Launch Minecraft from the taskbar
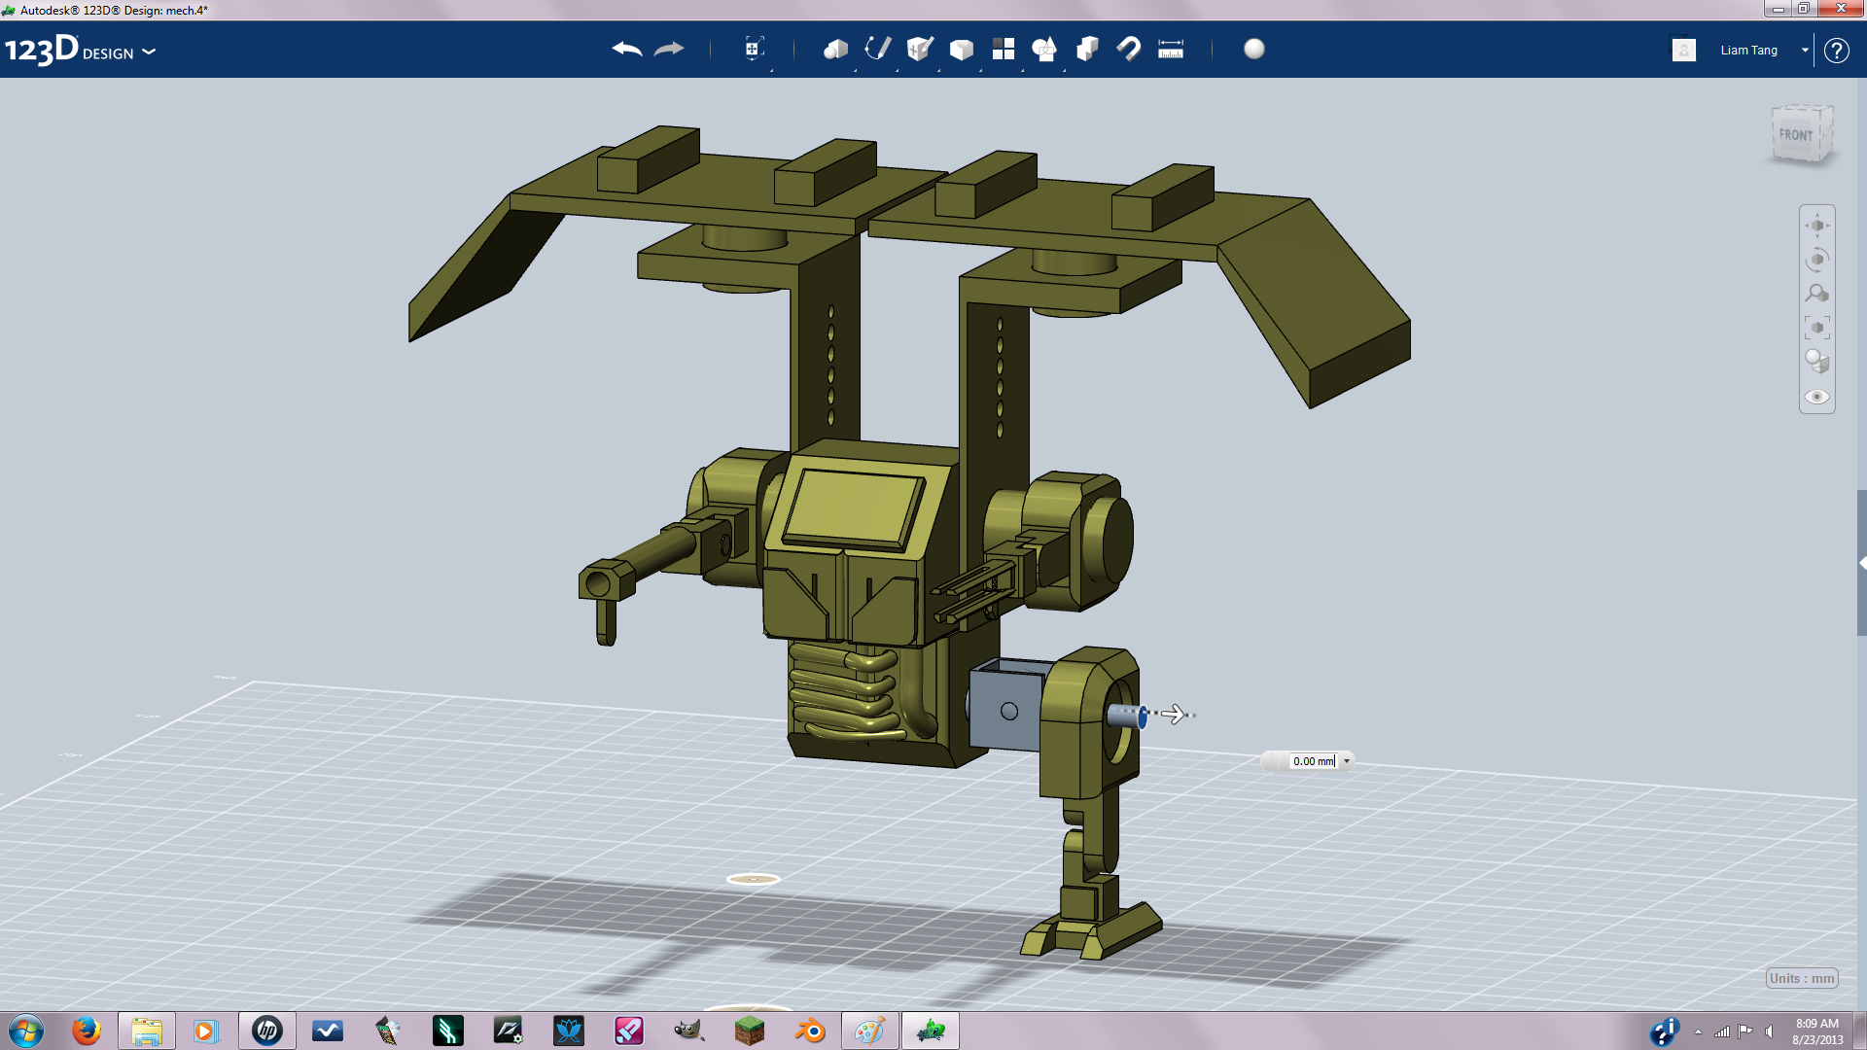 pyautogui.click(x=749, y=1031)
